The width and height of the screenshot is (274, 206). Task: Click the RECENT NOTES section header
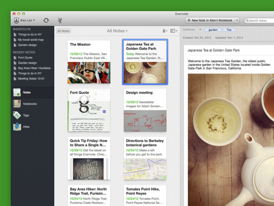24,52
